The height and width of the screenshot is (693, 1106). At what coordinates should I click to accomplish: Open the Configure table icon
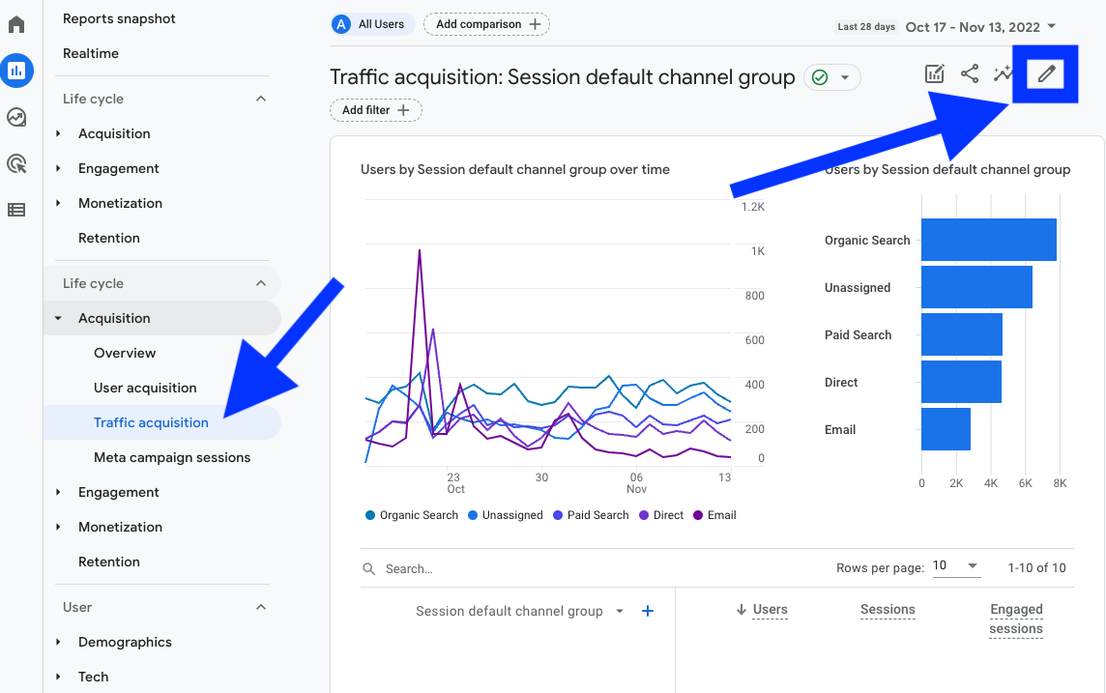(x=16, y=210)
